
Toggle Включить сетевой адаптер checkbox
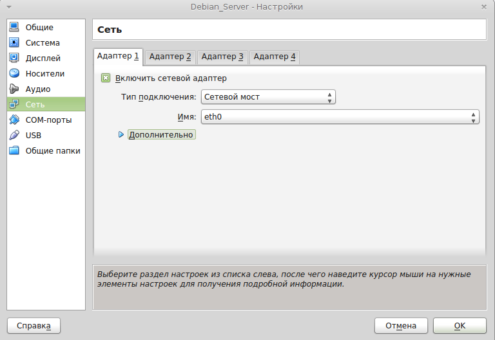(106, 78)
